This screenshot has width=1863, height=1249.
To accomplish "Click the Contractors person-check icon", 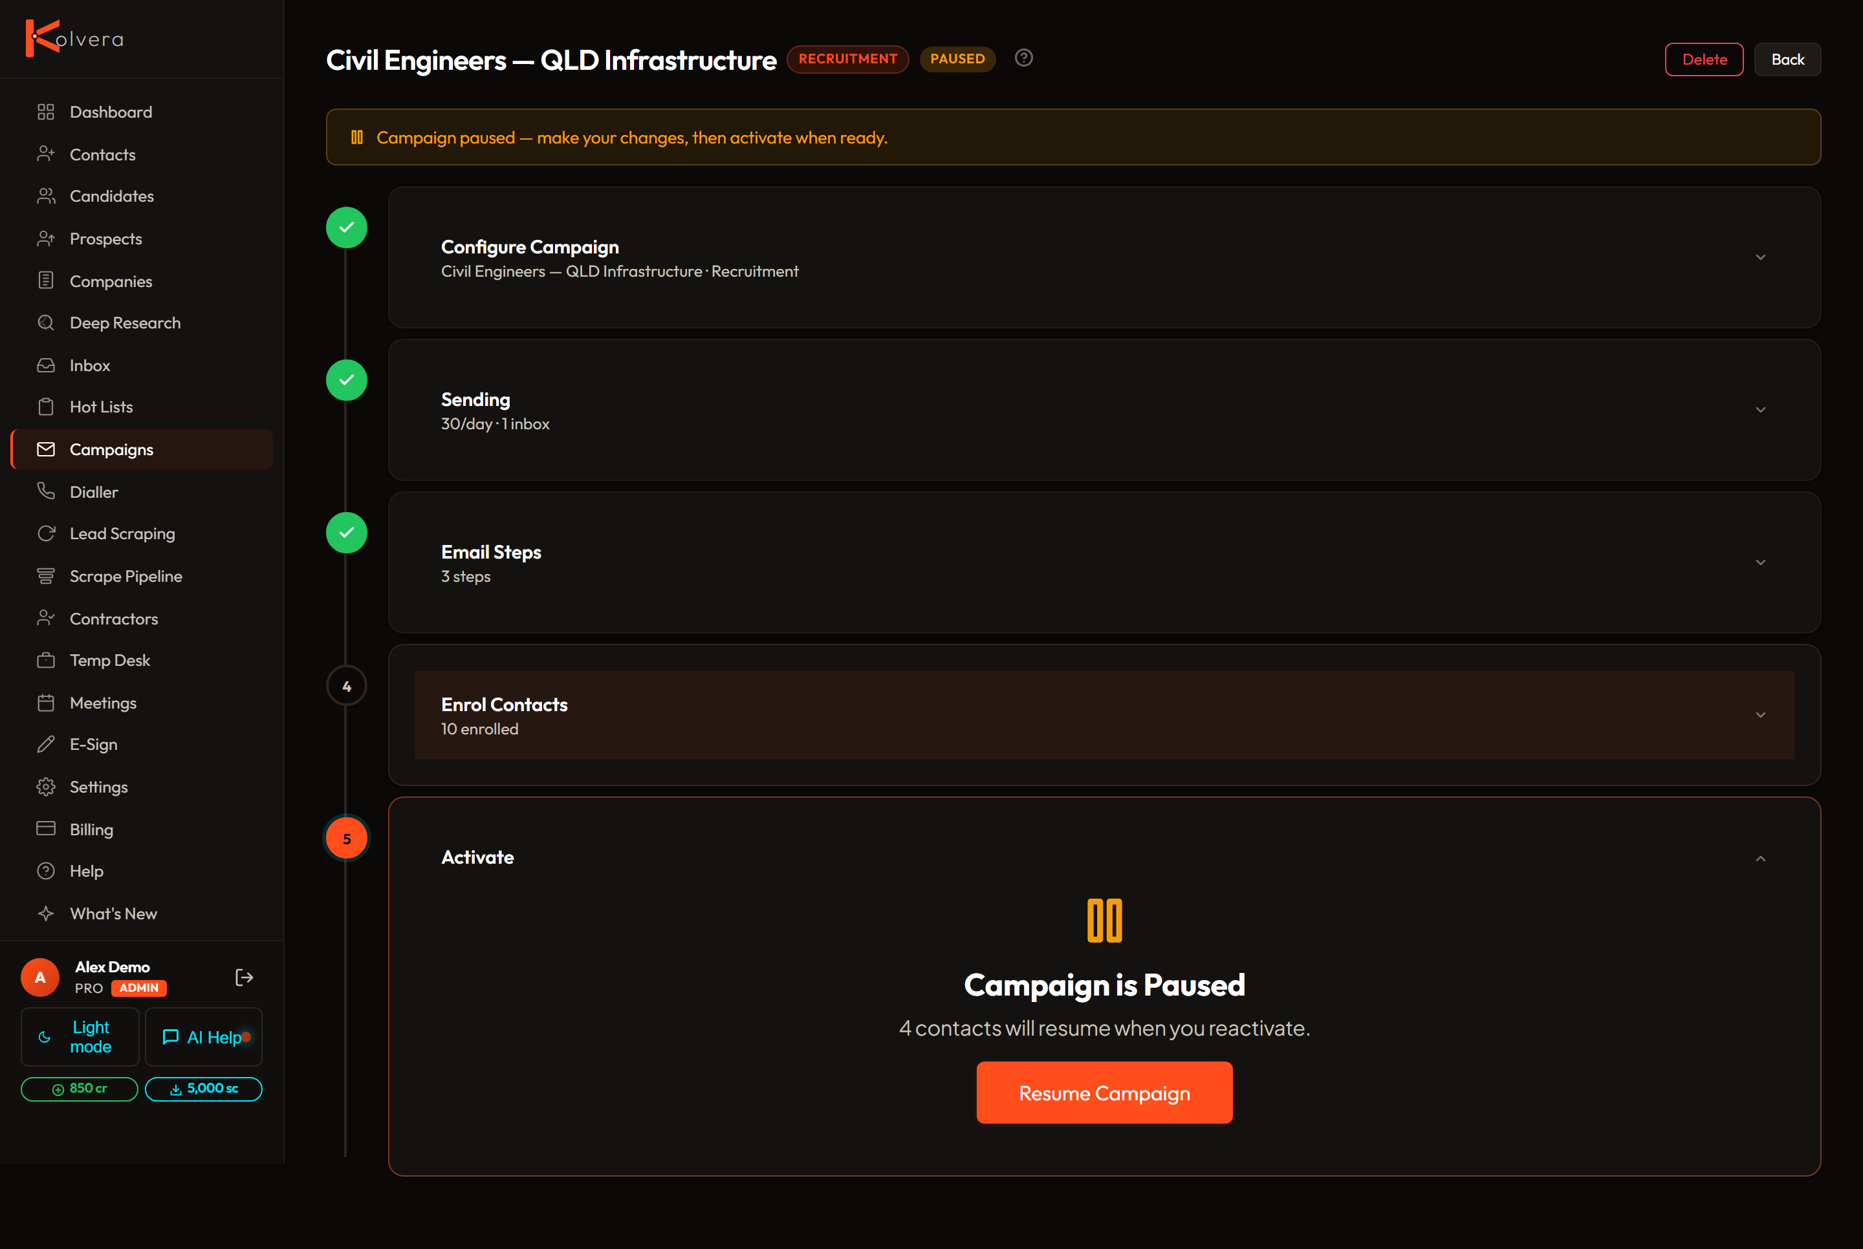I will pos(46,619).
